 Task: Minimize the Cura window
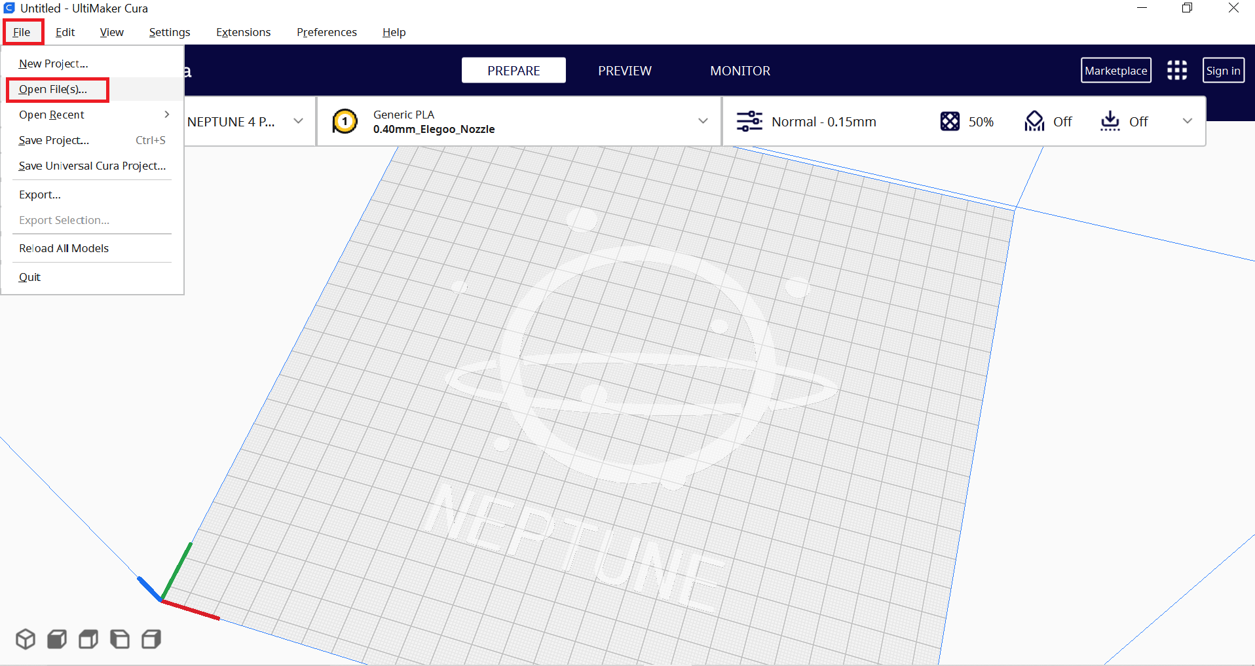[1142, 8]
